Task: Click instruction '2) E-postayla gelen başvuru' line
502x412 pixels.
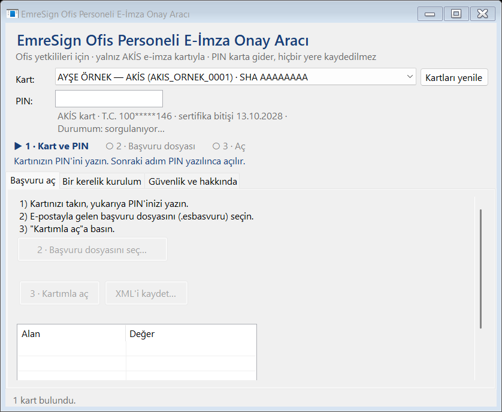Action: 137,216
